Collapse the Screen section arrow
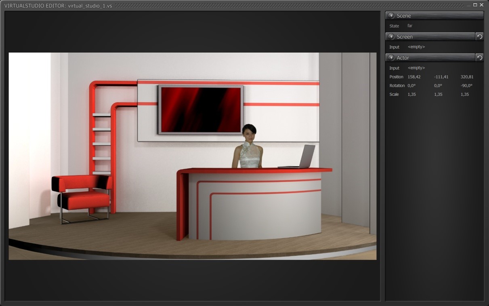This screenshot has width=489, height=306. pos(391,37)
